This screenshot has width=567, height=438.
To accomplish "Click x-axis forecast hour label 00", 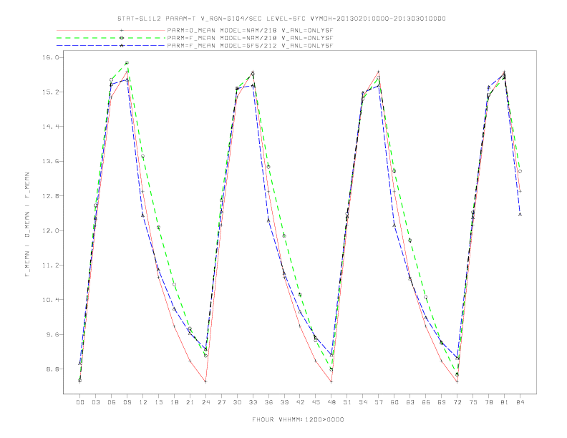I will (x=80, y=402).
